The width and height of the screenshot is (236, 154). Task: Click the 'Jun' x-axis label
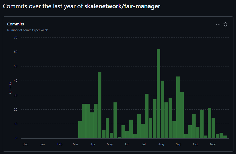coord(127,144)
